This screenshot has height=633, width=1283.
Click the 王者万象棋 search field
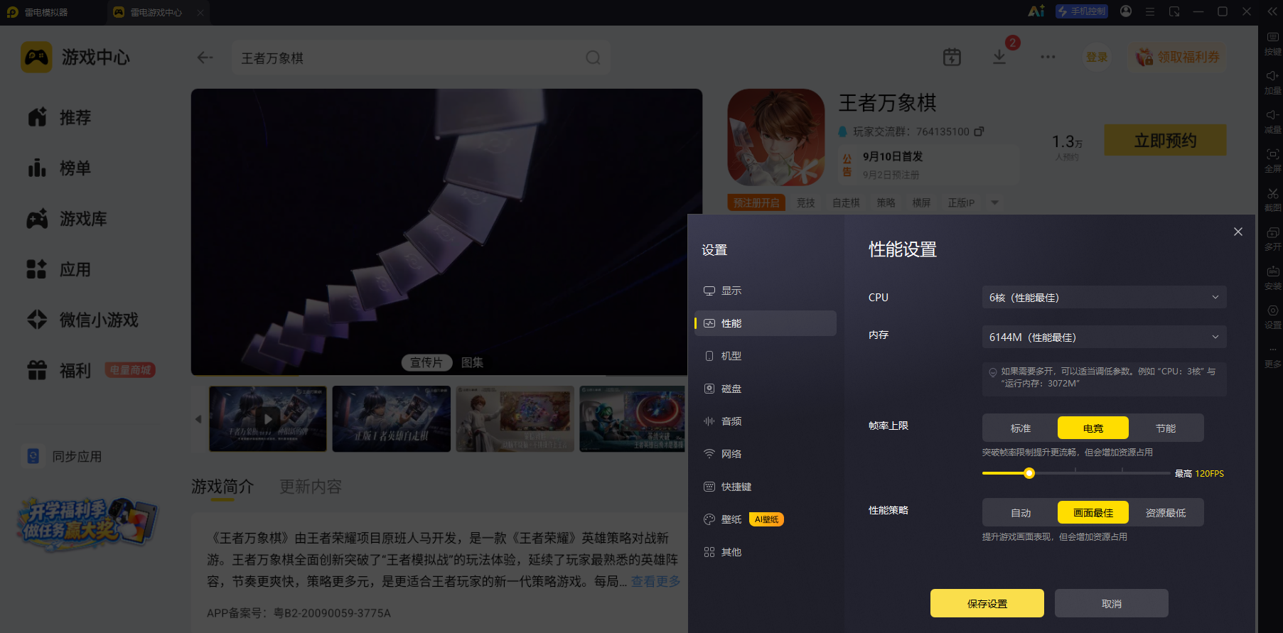point(421,58)
